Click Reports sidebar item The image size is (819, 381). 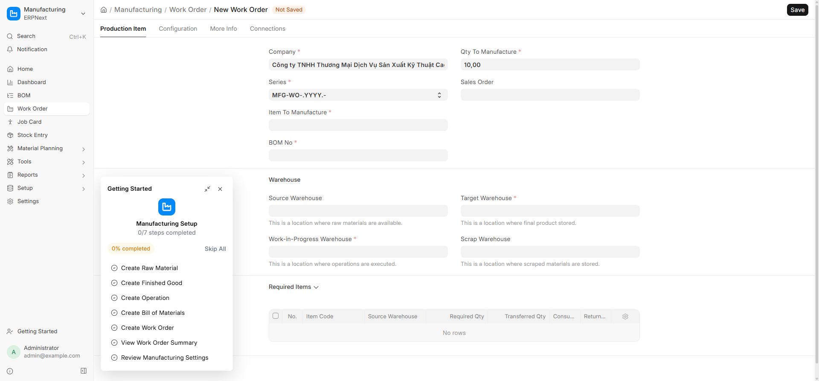[x=46, y=175]
